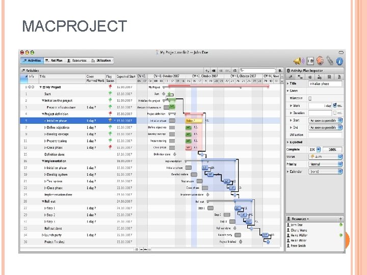The image size is (367, 275).
Task: Click red flag on Close phase row
Action: coord(110,147)
